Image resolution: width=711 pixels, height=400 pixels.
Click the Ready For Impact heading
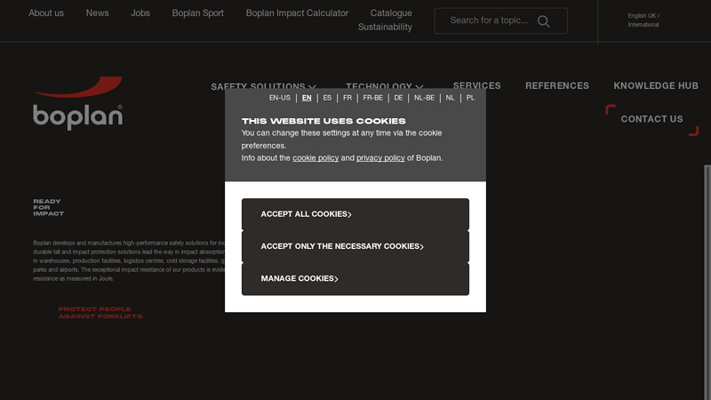48,207
